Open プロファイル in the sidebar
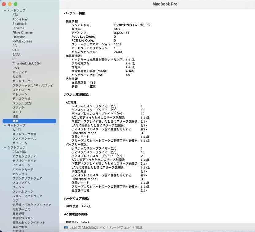Viewport: 255px width, 232px height. coord(21,183)
